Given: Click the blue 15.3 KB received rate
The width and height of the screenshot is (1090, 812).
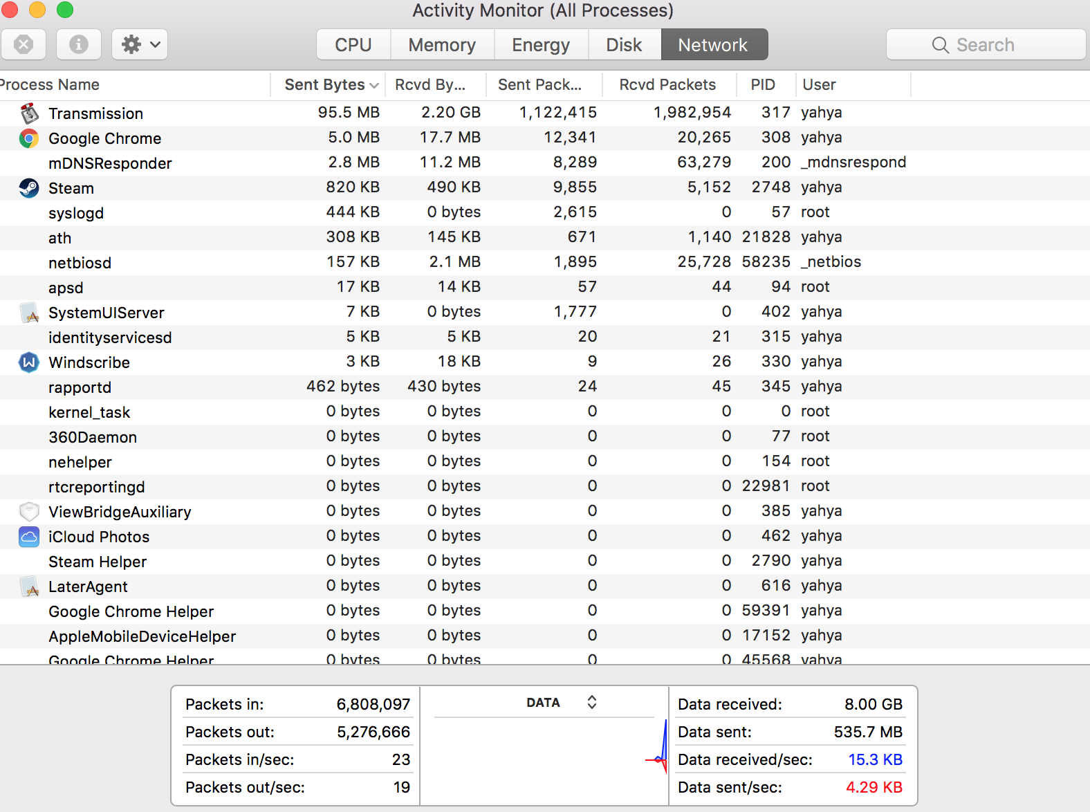Looking at the screenshot, I should click(875, 759).
